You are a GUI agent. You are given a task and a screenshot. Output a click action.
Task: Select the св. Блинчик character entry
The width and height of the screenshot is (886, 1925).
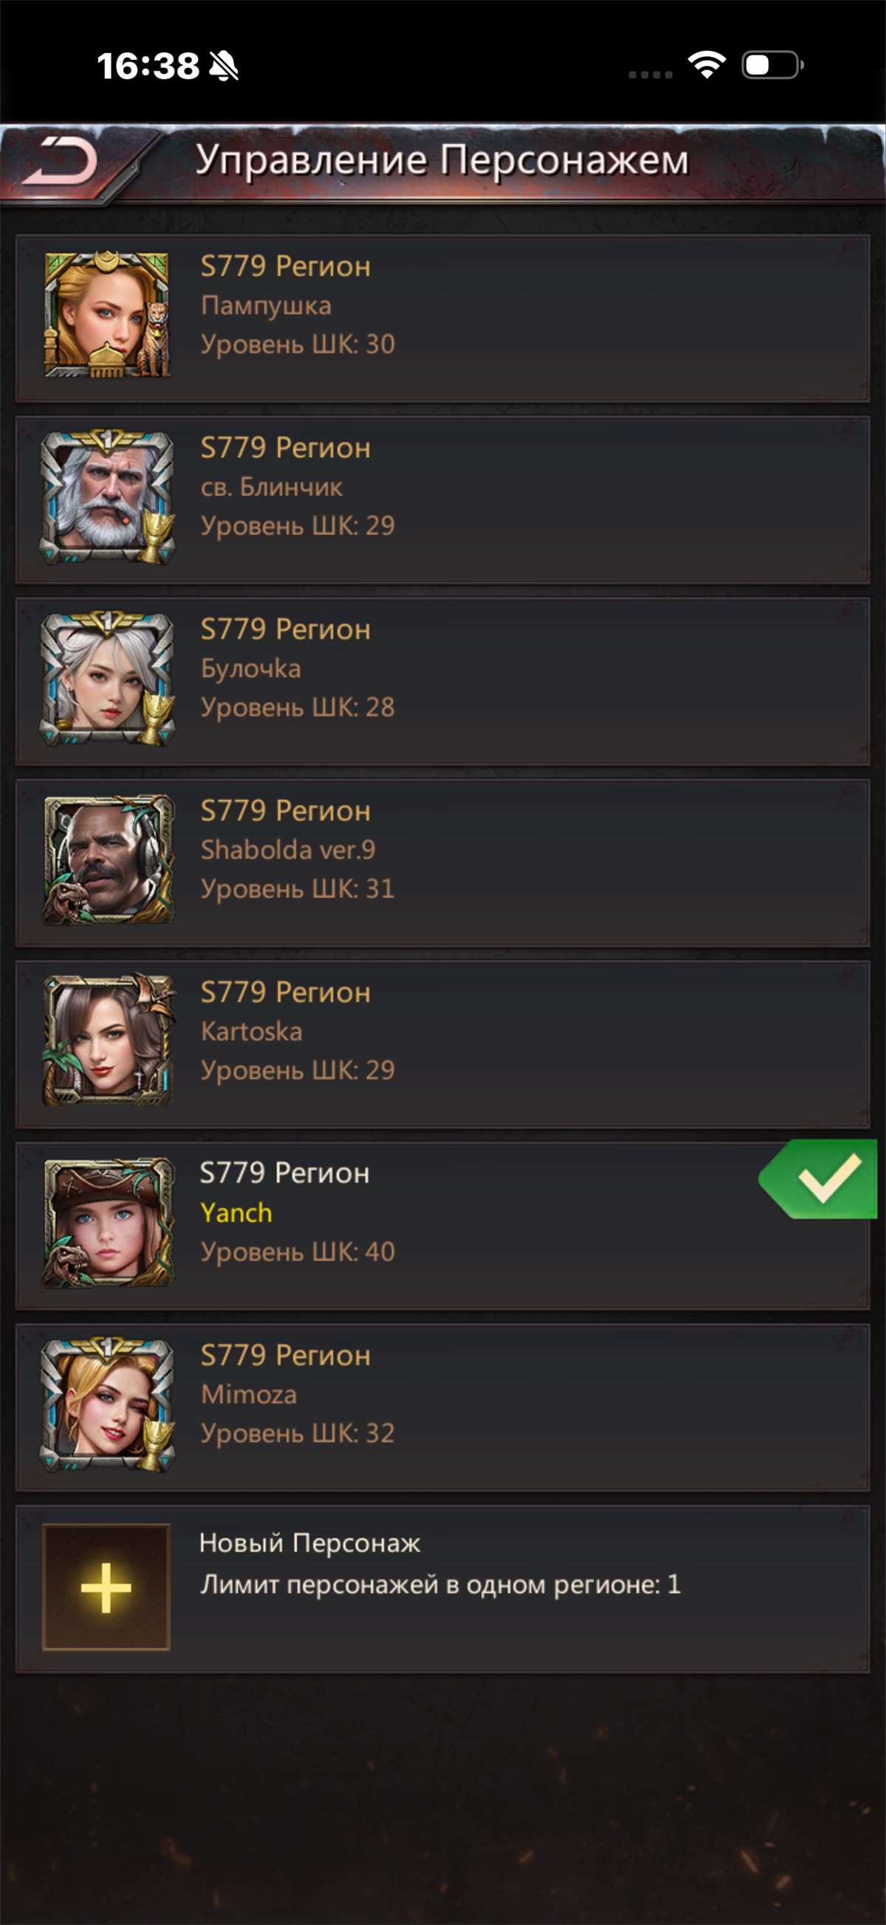coord(442,500)
